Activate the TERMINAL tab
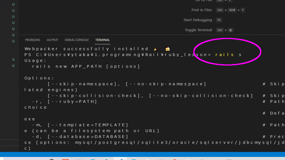The width and height of the screenshot is (285, 160). 103,40
